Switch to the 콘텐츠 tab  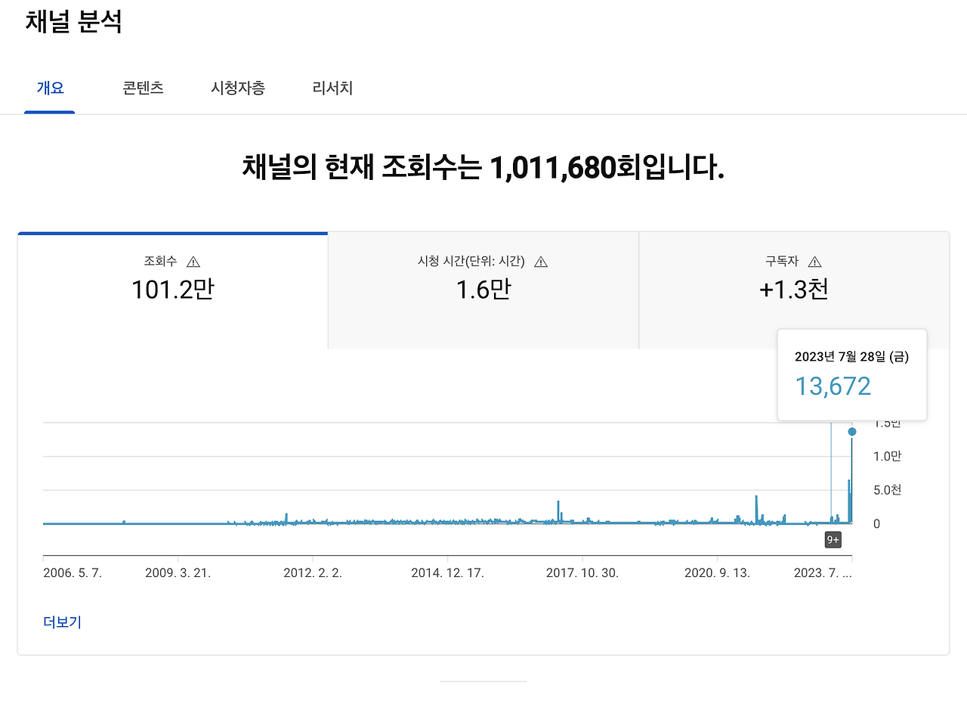[x=143, y=88]
